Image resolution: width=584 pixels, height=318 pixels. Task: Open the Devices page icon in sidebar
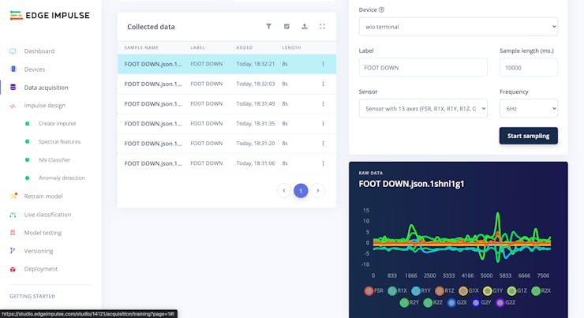[x=13, y=69]
